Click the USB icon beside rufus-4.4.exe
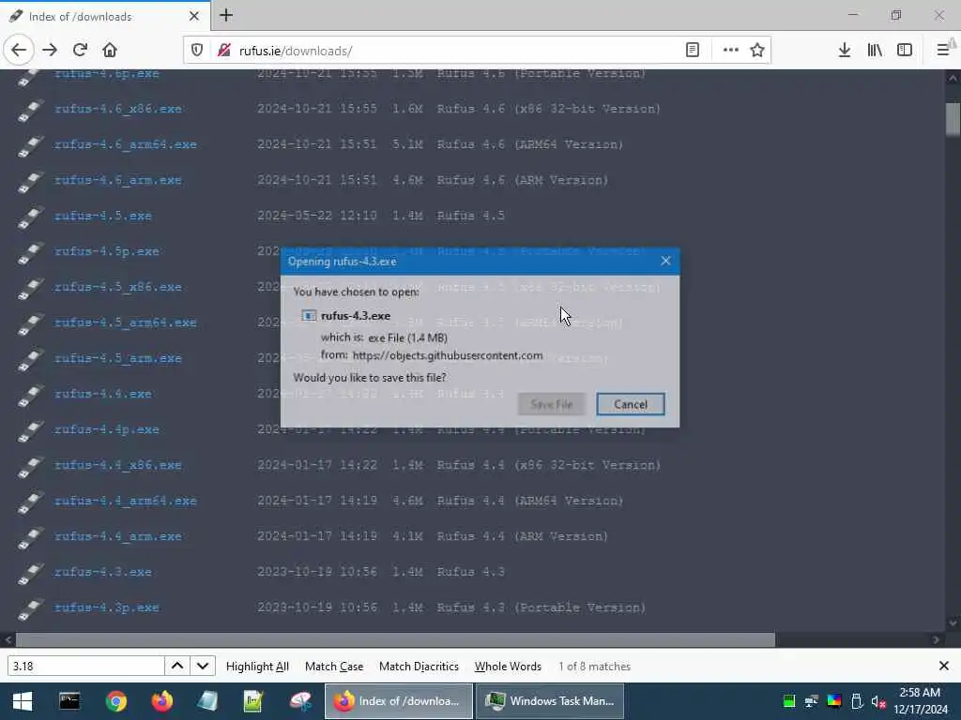Screen dimensions: 961x720 (30, 397)
